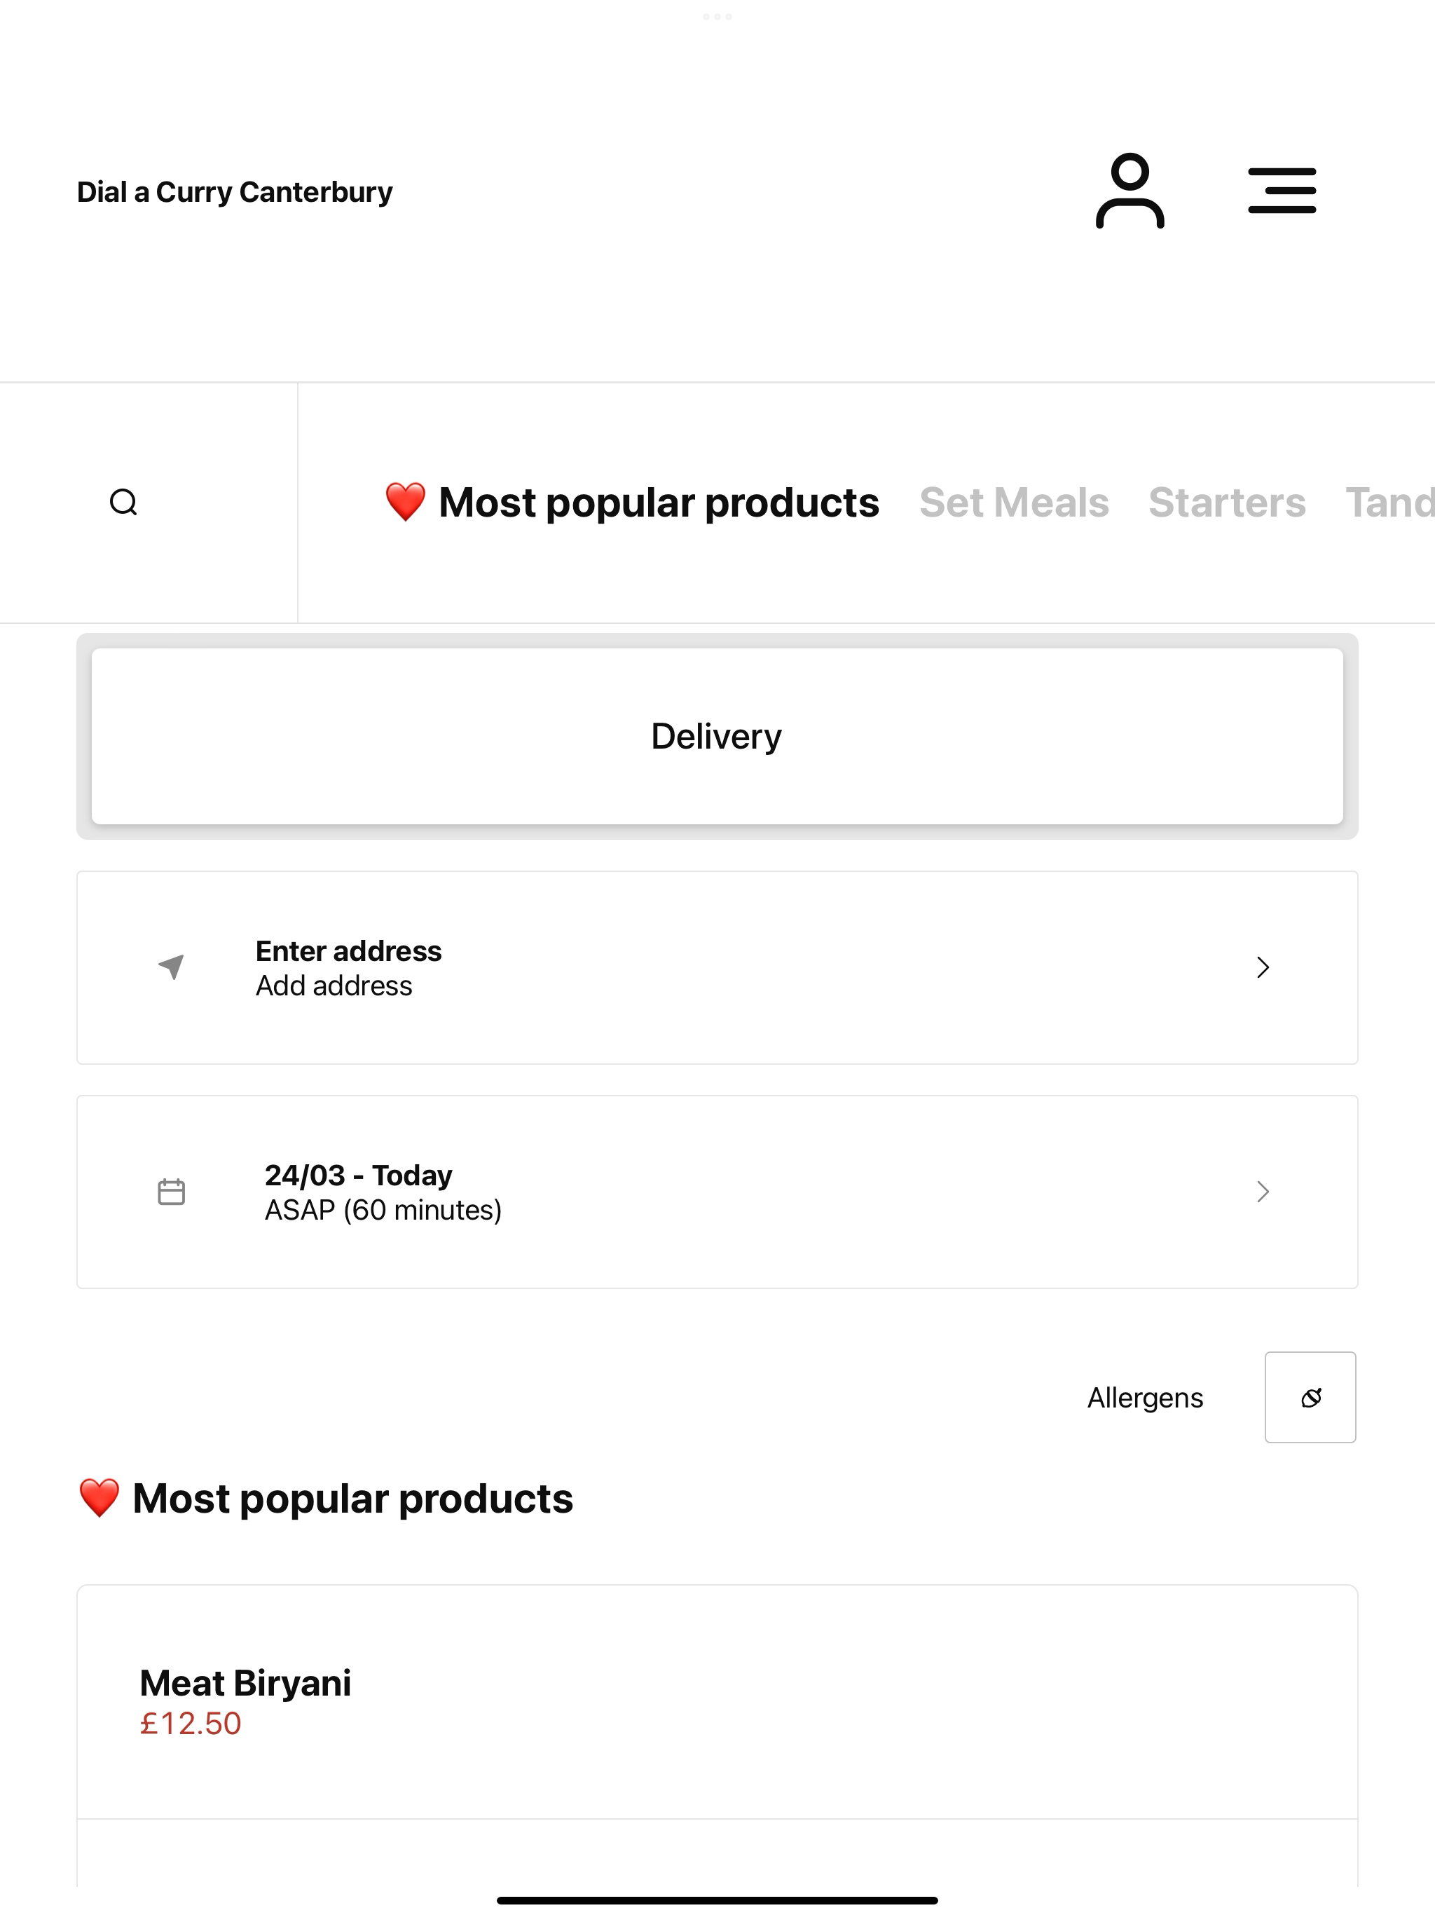This screenshot has width=1435, height=1915.
Task: Open the hamburger menu
Action: click(1282, 191)
